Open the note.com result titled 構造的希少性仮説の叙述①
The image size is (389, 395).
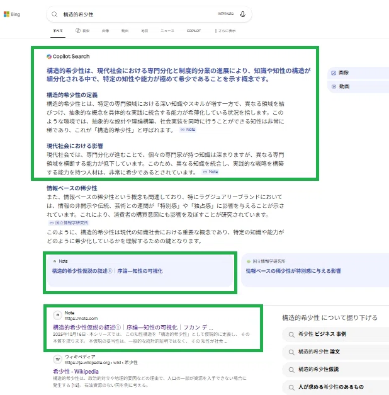tap(133, 328)
